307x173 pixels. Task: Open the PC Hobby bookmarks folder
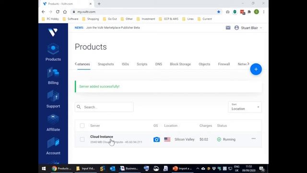(x=50, y=19)
